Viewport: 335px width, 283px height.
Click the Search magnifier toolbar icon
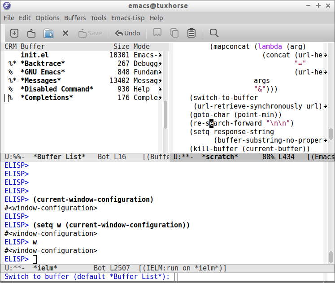[214, 33]
